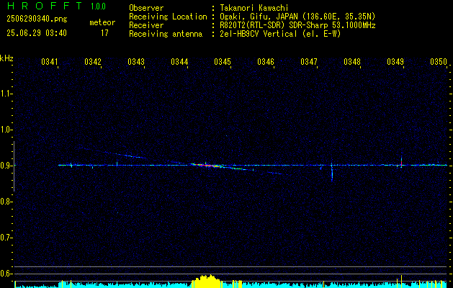Click the 0345 time marker

coord(223,62)
